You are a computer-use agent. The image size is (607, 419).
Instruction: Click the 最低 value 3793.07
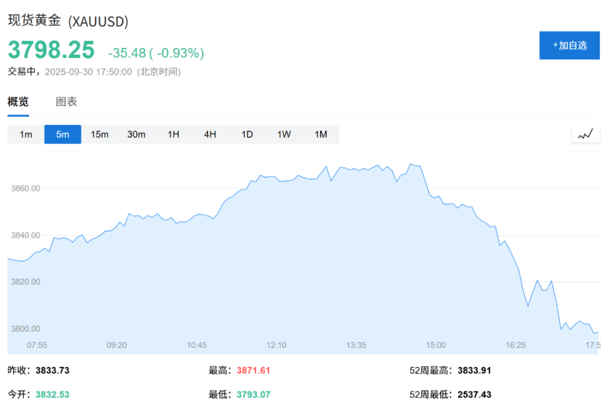tap(253, 395)
